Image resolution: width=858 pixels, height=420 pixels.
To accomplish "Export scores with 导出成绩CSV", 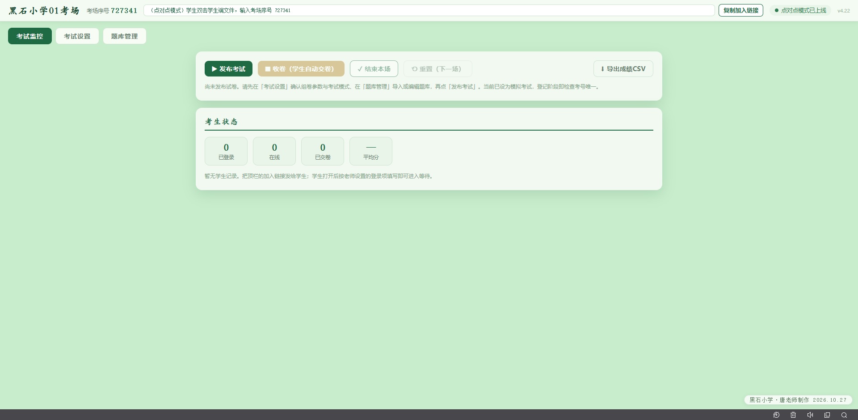I will pos(623,69).
